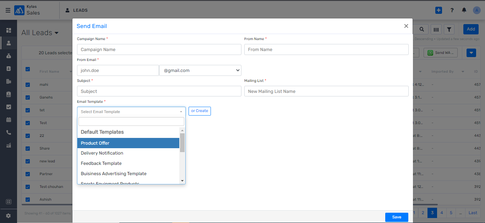The width and height of the screenshot is (485, 223).
Task: Click the Save button
Action: pos(397,217)
